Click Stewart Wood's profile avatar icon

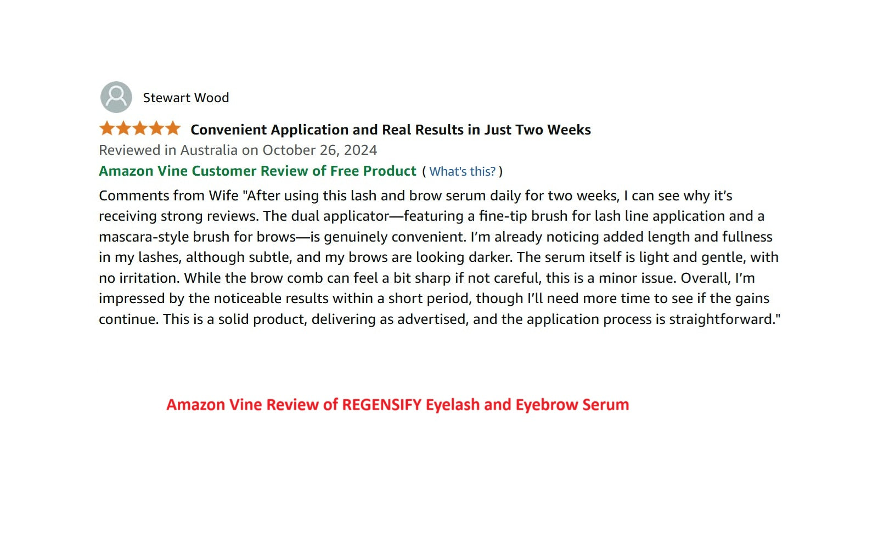116,97
